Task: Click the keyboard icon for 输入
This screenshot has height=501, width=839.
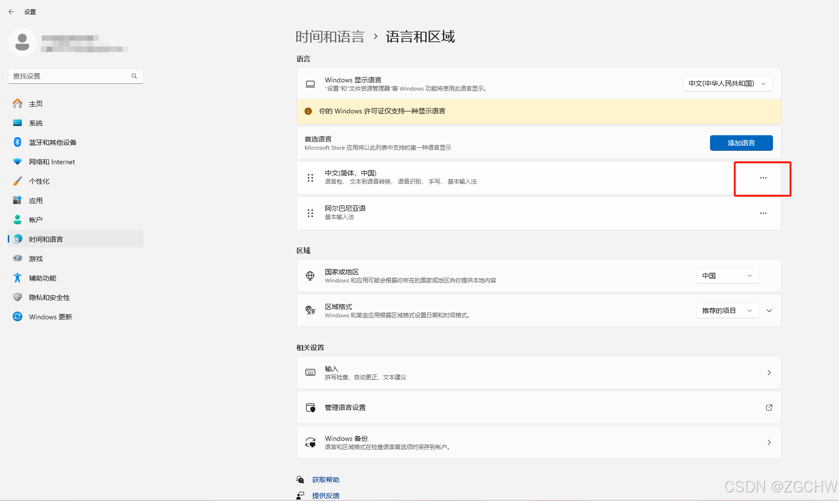Action: pyautogui.click(x=310, y=373)
